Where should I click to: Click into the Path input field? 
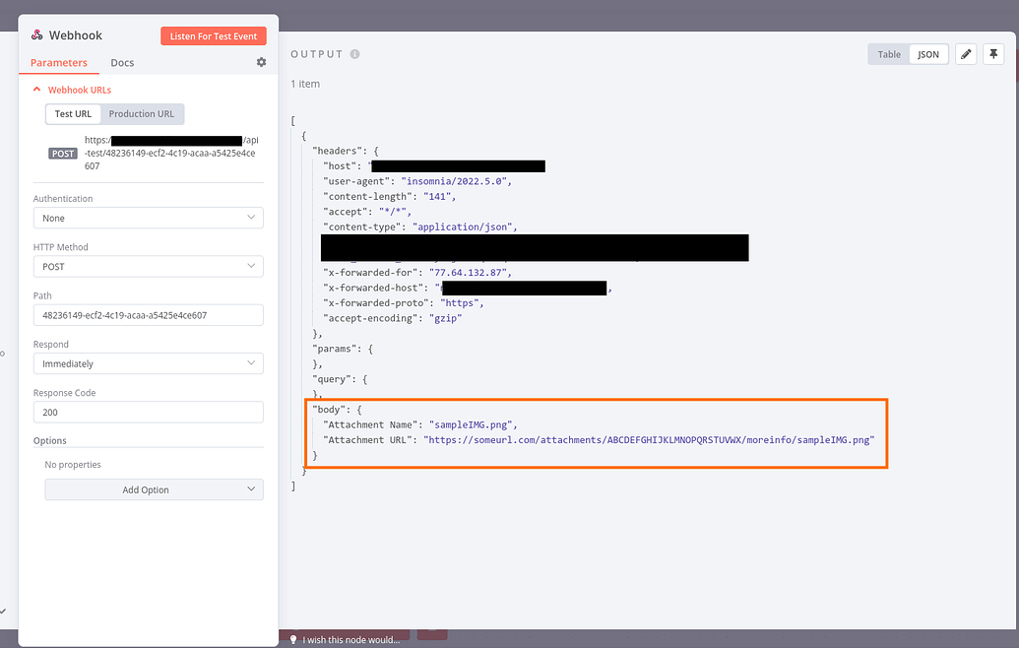149,315
